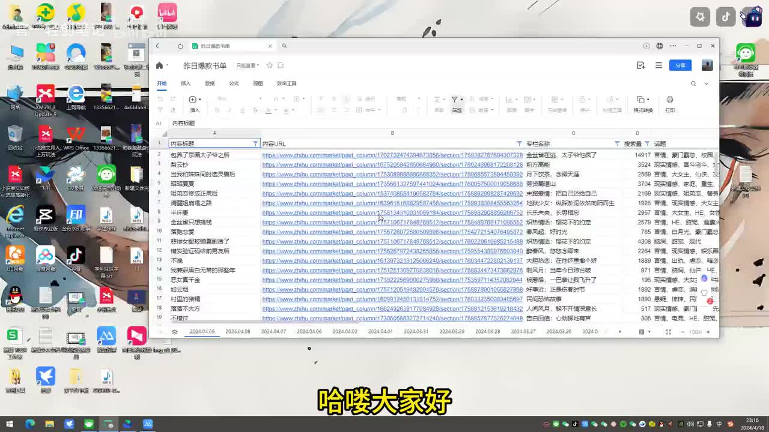Image resolution: width=769 pixels, height=432 pixels.
Task: Click the add-task icon left of 分享
Action: pos(641,65)
